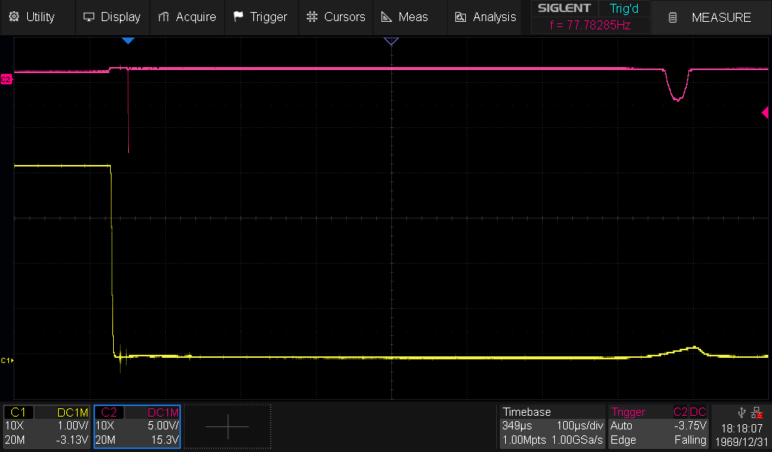Click the pink C2 ground level marker

(x=6, y=78)
